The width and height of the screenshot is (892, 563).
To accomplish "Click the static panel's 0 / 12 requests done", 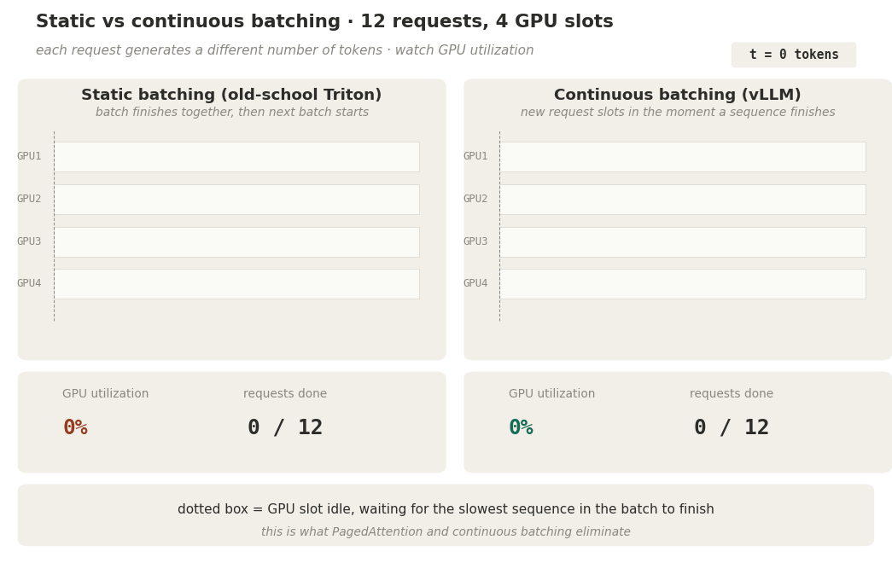I will [285, 428].
